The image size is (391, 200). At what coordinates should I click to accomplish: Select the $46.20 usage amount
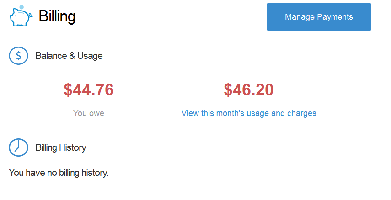(249, 89)
